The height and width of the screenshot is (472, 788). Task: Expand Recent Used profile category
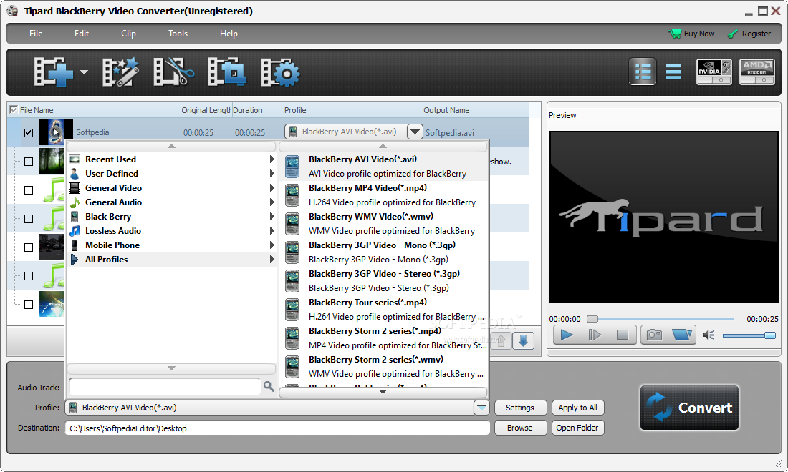pos(171,159)
